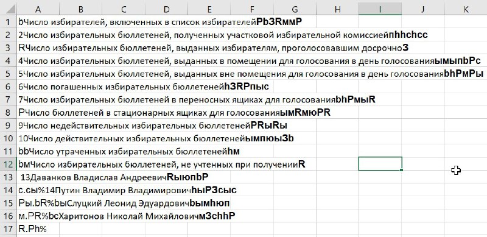Viewport: 487px width, 237px height.
Task: Select row 12 header
Action: pos(8,164)
